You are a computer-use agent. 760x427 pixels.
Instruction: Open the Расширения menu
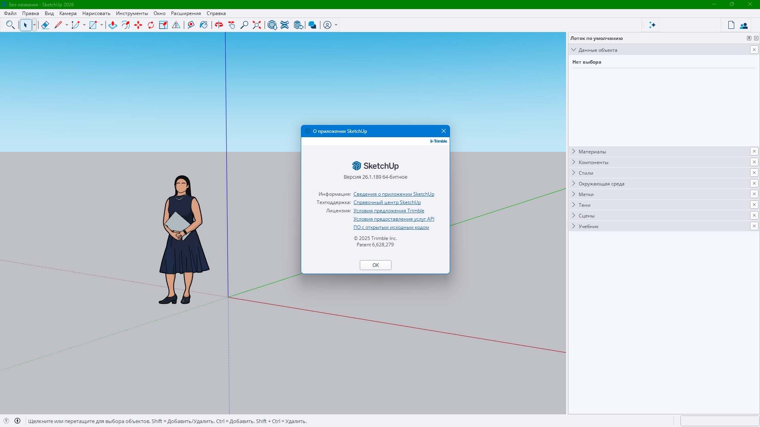[186, 13]
